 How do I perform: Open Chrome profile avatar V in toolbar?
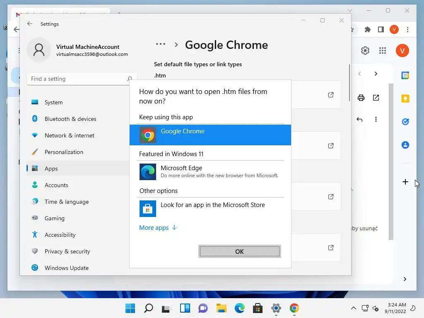tap(394, 29)
